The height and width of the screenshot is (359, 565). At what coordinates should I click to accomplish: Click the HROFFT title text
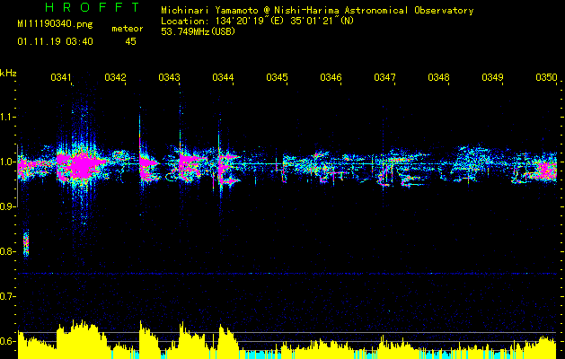(x=93, y=7)
